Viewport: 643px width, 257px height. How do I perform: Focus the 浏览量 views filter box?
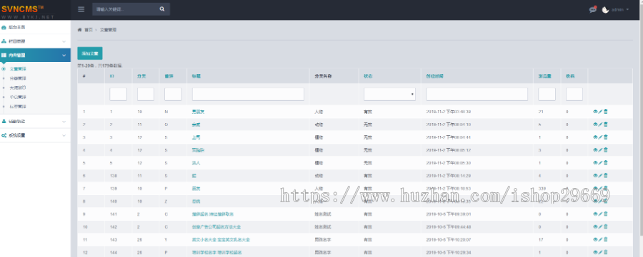pyautogui.click(x=547, y=94)
